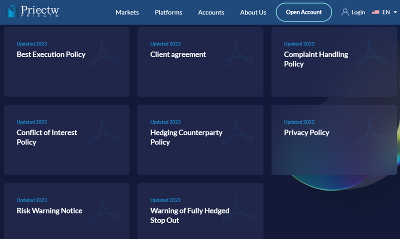
Task: Click 'Updated 2023' on Fully Hedged Stop Out card
Action: coord(165,200)
